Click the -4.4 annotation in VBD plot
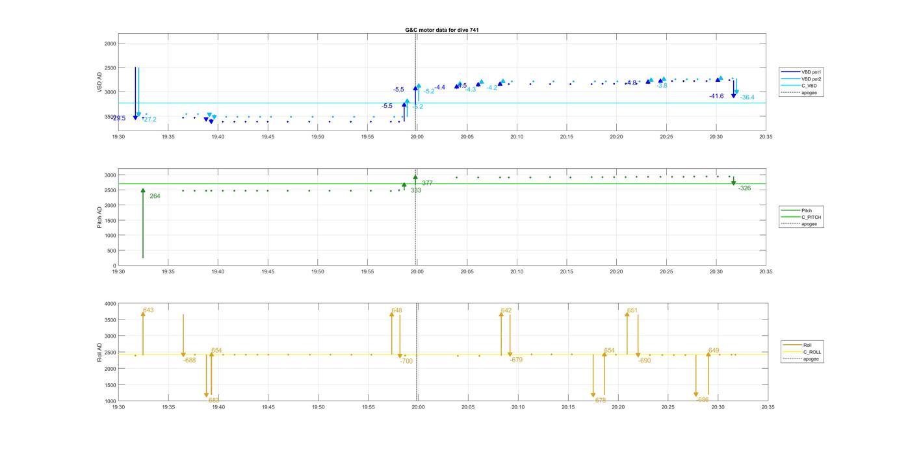Screen dimensions: 910x450 coord(439,87)
